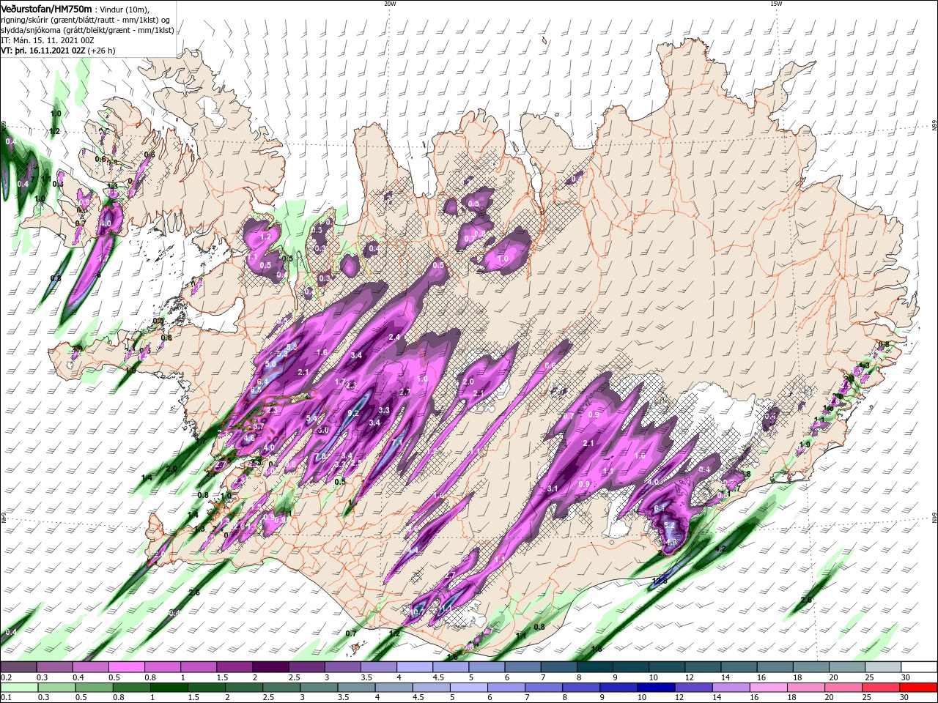Click the white swatch ending the snowfall legend

click(x=918, y=667)
